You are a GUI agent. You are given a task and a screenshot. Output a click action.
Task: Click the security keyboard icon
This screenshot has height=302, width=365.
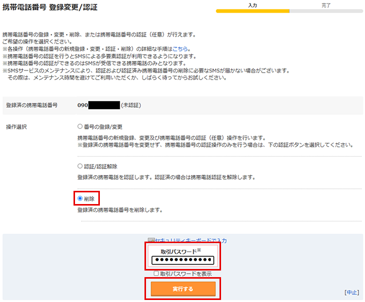click(151, 240)
